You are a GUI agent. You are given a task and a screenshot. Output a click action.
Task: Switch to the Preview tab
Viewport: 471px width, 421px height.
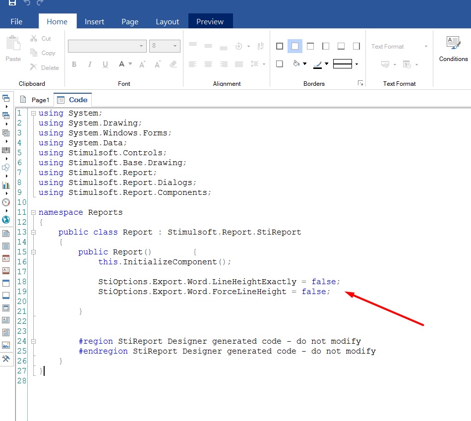tap(210, 22)
